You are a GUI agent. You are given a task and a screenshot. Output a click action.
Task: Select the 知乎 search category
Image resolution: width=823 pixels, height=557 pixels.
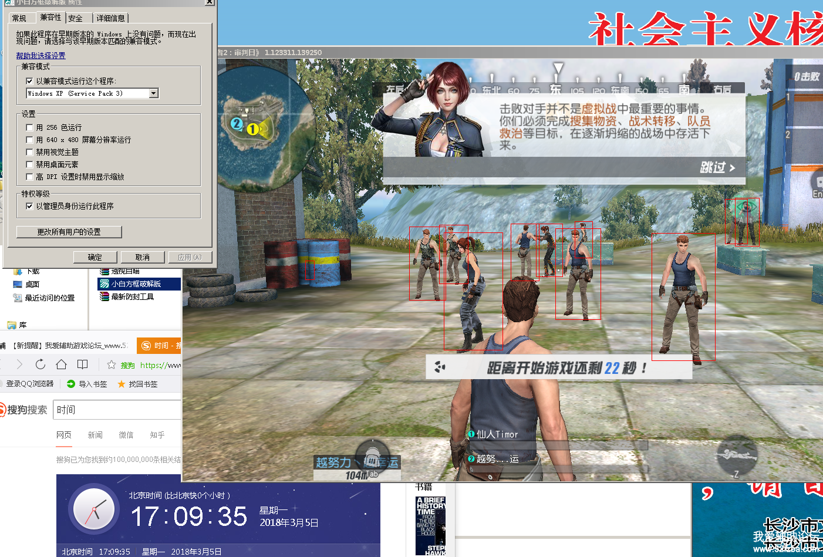click(x=157, y=435)
